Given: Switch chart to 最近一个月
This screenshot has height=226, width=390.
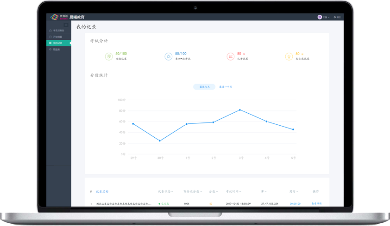Looking at the screenshot, I should pyautogui.click(x=226, y=86).
